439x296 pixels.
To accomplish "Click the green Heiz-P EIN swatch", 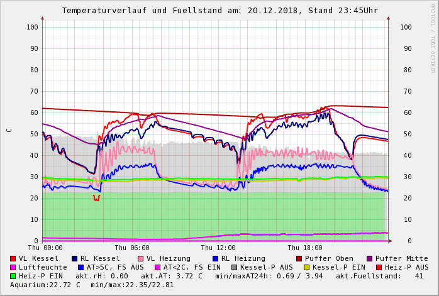I will coord(13,277).
